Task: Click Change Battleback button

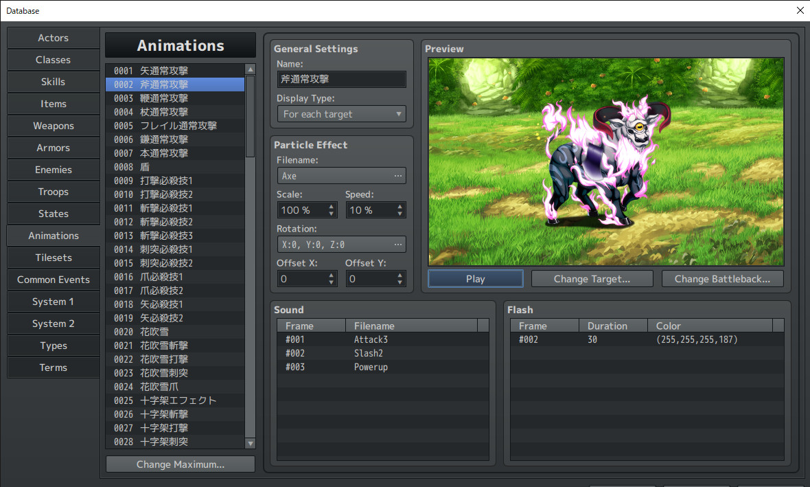Action: [722, 278]
